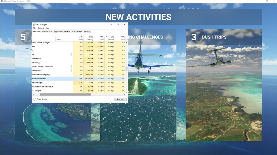
Task: Open the File menu in Task Manager
Action: [x=34, y=28]
